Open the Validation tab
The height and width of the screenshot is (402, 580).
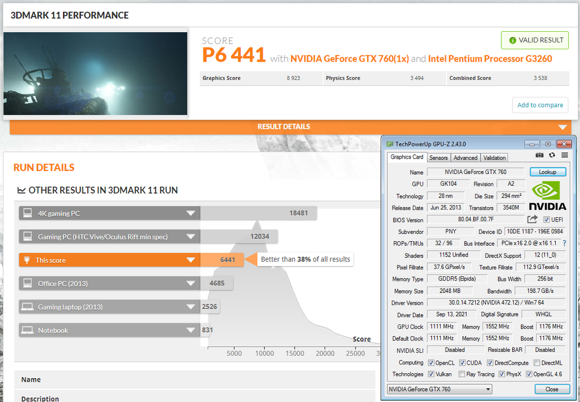click(494, 157)
